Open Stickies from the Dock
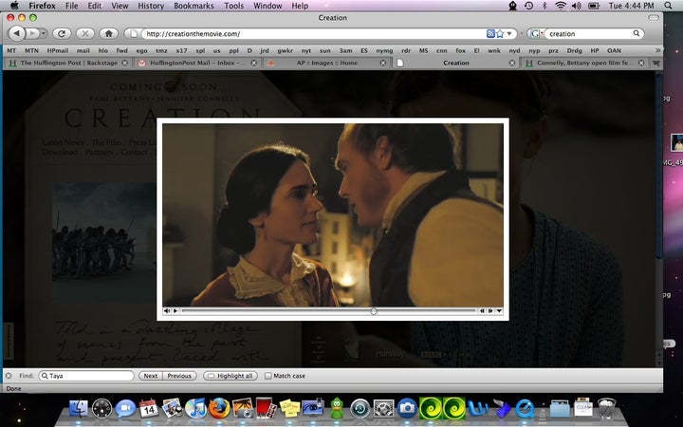683x427 pixels. pyautogui.click(x=289, y=409)
